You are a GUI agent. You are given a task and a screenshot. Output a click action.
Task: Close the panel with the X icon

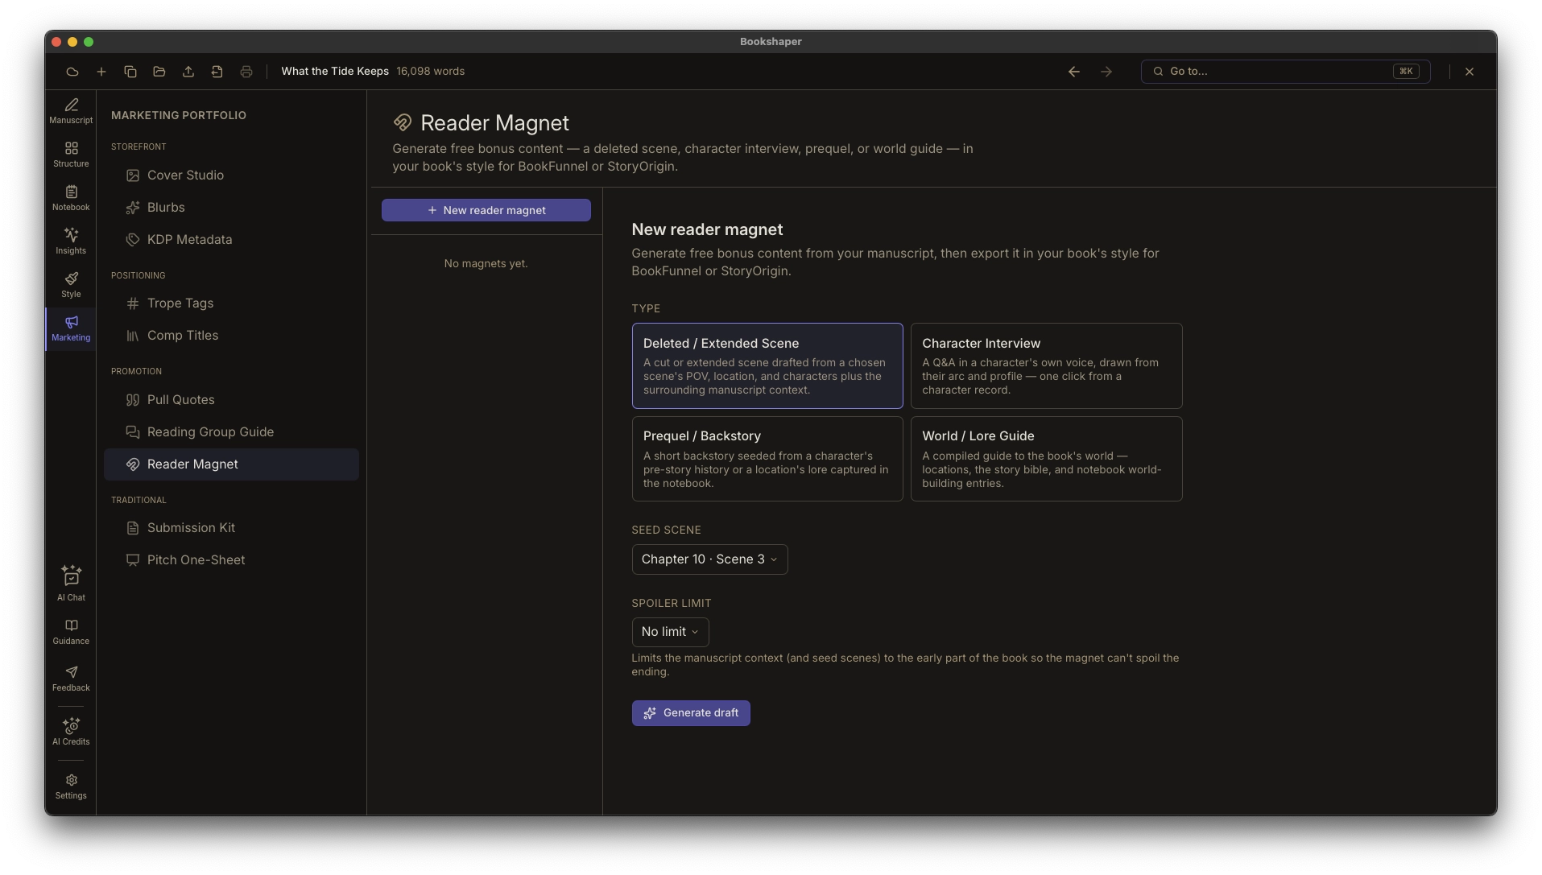tap(1470, 72)
